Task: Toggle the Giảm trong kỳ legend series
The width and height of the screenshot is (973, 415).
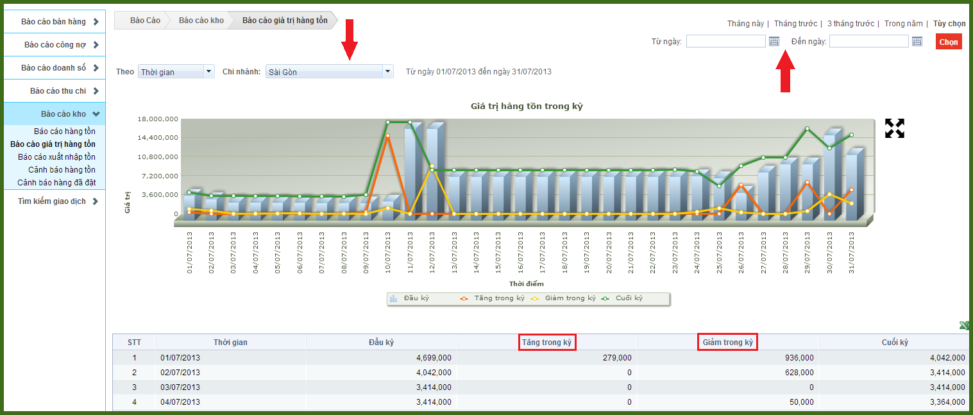Action: 563,299
